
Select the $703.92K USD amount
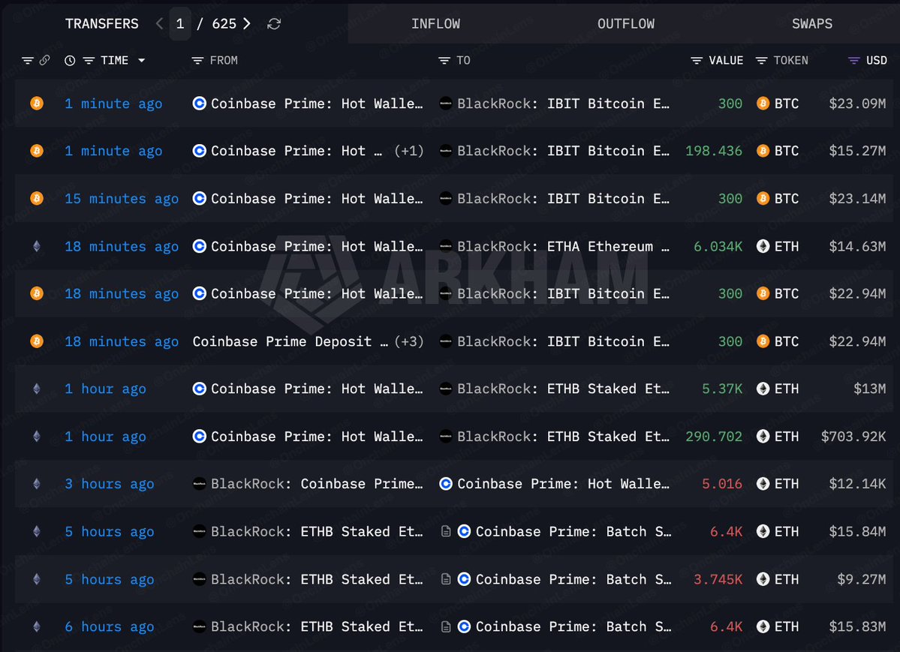853,436
